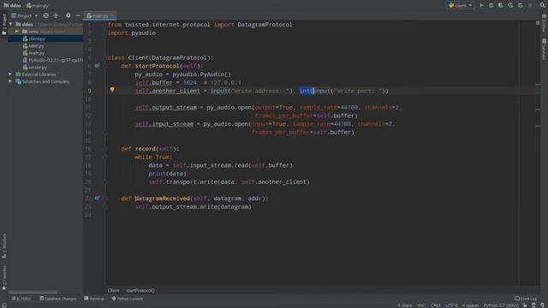Screen dimensions: 548x308
Task: Collapse the root project folder in tree
Action: coord(11,25)
